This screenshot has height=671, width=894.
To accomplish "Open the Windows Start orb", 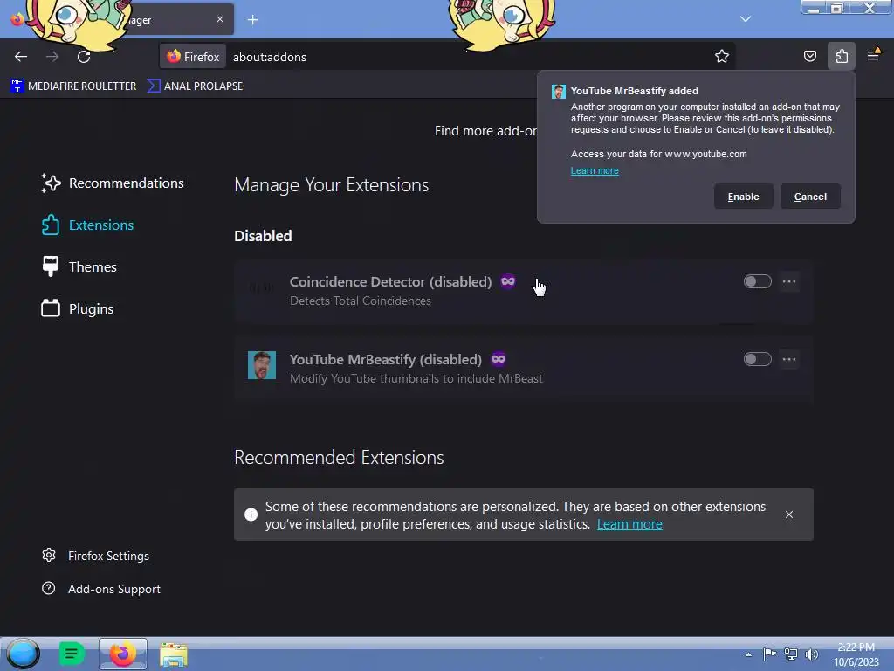I will [24, 654].
